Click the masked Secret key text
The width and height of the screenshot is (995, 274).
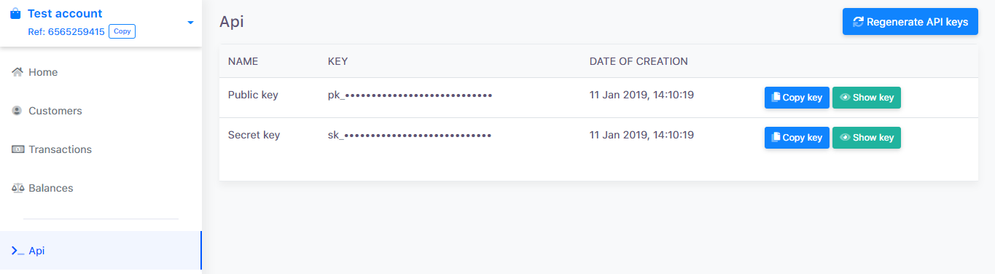(x=410, y=136)
